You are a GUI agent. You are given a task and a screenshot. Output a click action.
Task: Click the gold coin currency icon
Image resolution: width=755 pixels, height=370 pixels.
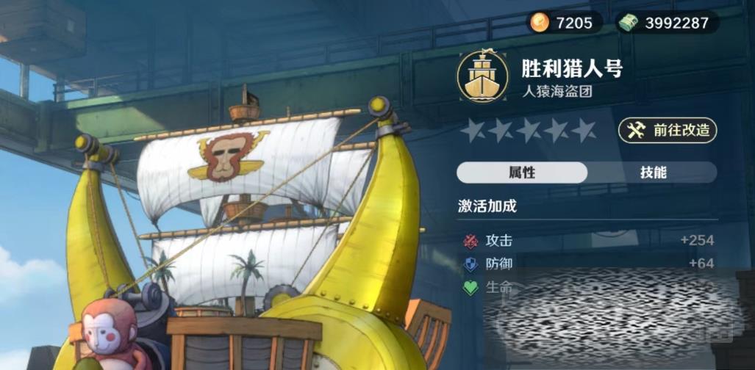pyautogui.click(x=540, y=23)
